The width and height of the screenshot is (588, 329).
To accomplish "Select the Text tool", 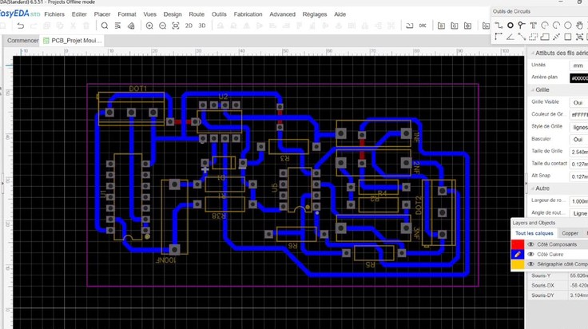I will pyautogui.click(x=533, y=26).
